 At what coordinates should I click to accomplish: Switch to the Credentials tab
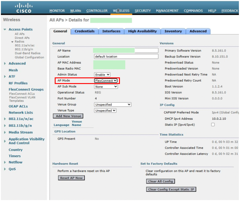85,31
